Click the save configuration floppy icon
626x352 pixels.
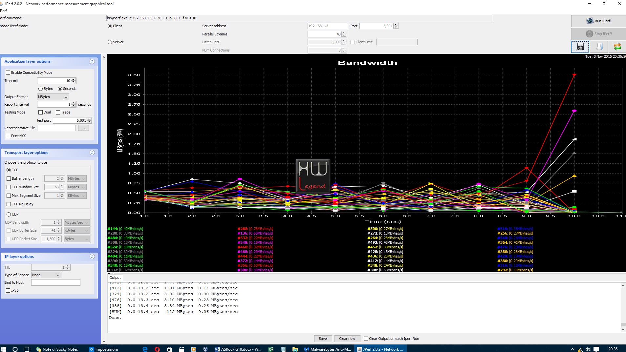tap(580, 47)
